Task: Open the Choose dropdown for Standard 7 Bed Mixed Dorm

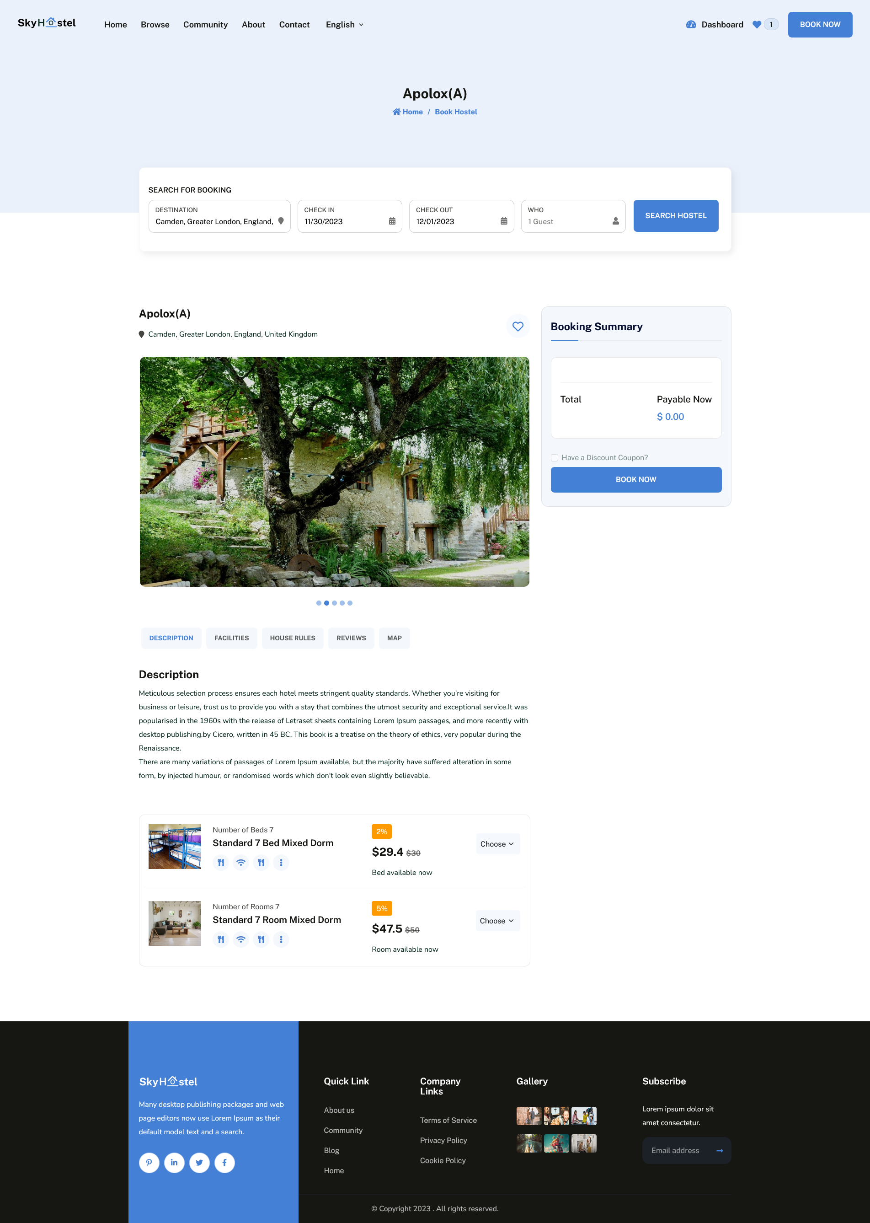Action: tap(497, 844)
